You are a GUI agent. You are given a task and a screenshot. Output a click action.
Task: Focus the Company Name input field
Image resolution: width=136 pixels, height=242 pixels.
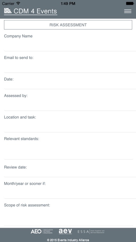pyautogui.click(x=70, y=45)
